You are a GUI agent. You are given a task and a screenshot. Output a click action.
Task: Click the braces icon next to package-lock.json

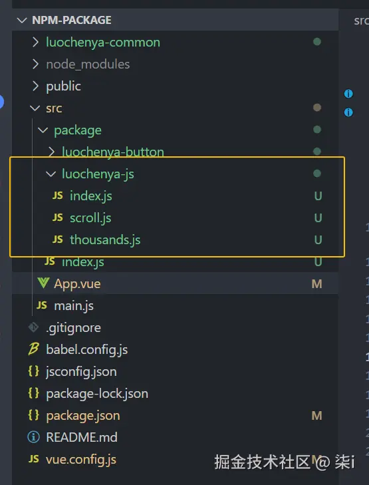(33, 393)
